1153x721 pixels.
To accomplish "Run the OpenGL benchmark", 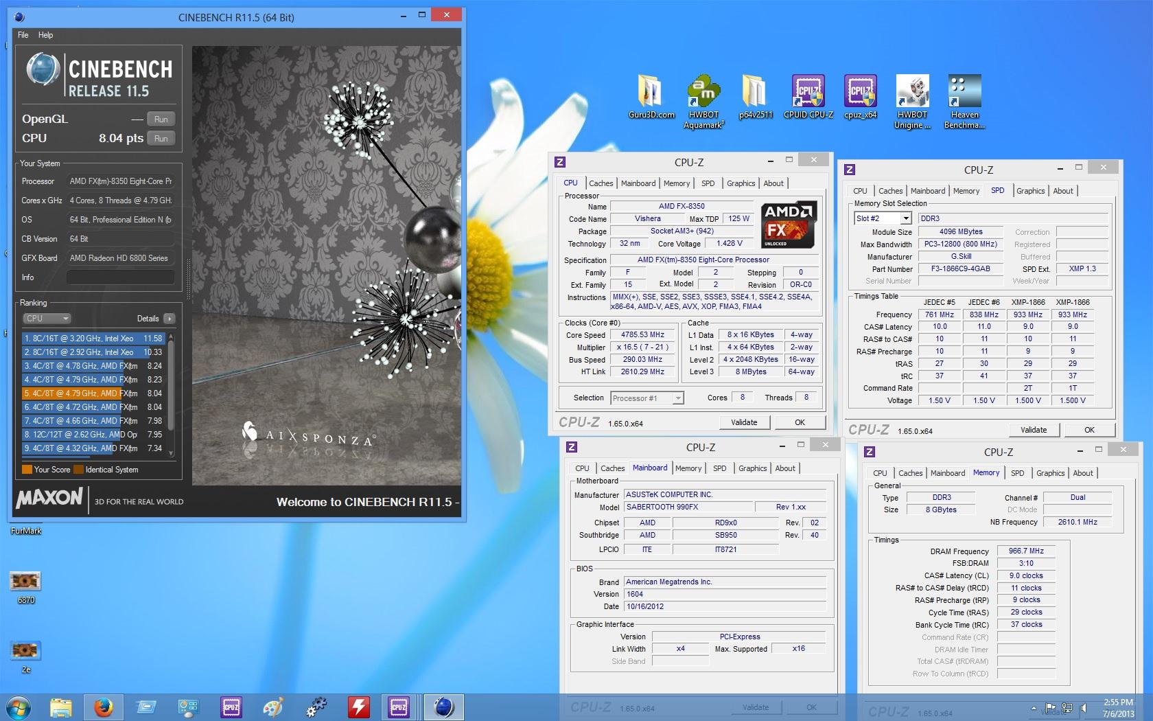I will point(161,119).
